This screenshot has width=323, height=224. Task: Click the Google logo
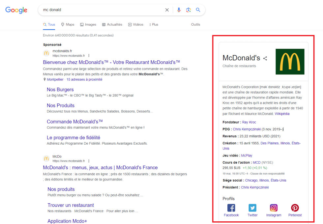click(x=16, y=10)
